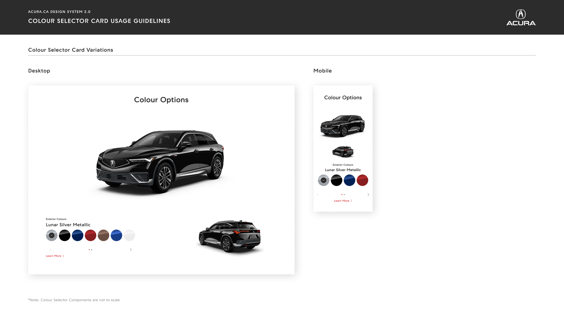The width and height of the screenshot is (564, 317).
Task: Select the silver swatch in mobile card
Action: (x=323, y=180)
